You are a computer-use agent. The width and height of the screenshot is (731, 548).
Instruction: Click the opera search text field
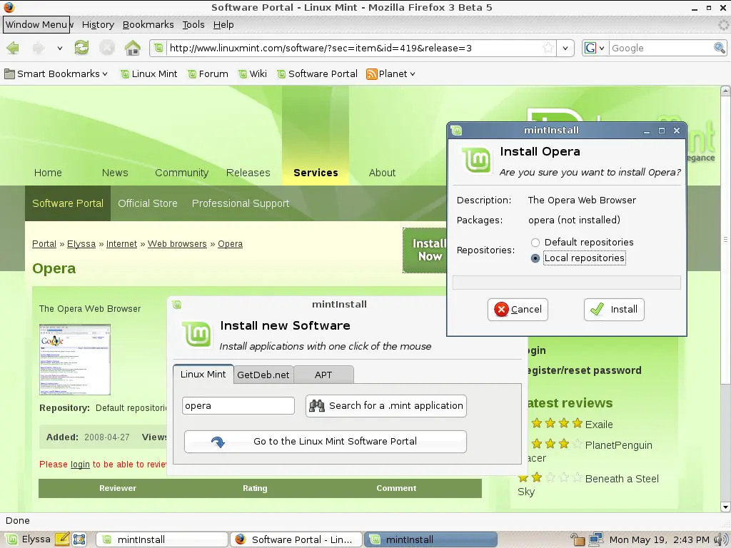[x=238, y=406]
